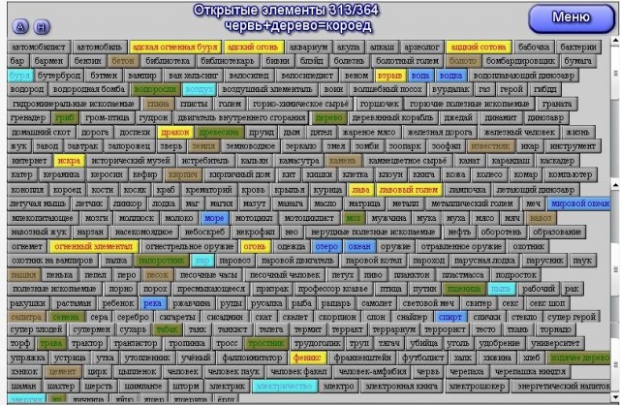Select the короед element

click(x=67, y=190)
